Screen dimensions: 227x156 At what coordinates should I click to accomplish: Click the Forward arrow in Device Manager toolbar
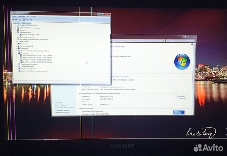pyautogui.click(x=16, y=20)
